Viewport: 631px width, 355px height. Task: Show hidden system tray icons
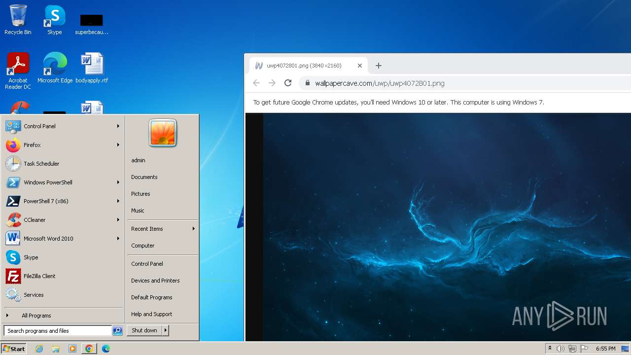tap(550, 349)
